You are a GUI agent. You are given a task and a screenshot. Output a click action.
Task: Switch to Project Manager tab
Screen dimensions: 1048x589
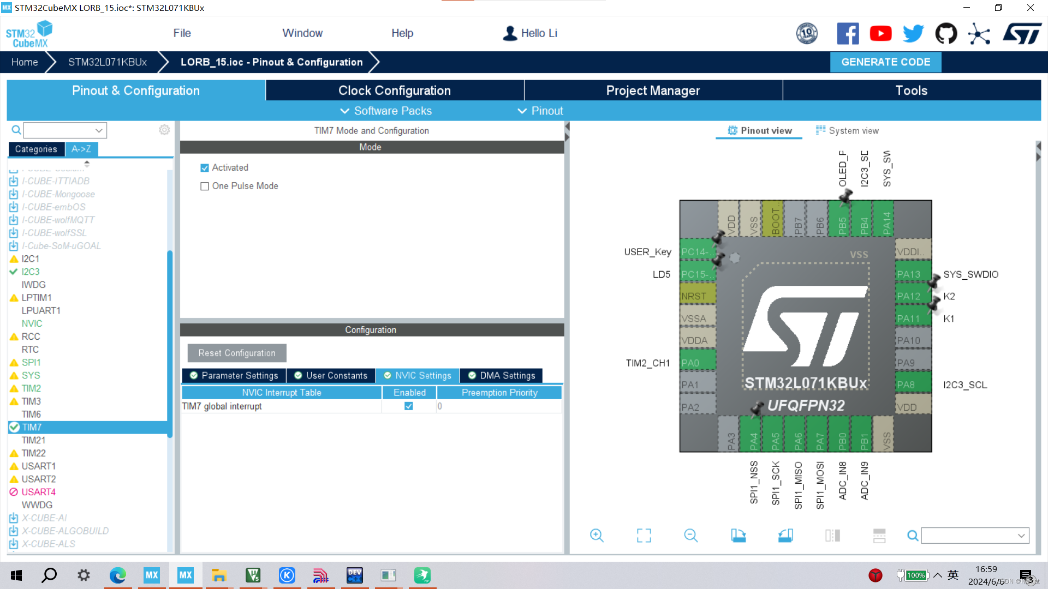pos(653,91)
